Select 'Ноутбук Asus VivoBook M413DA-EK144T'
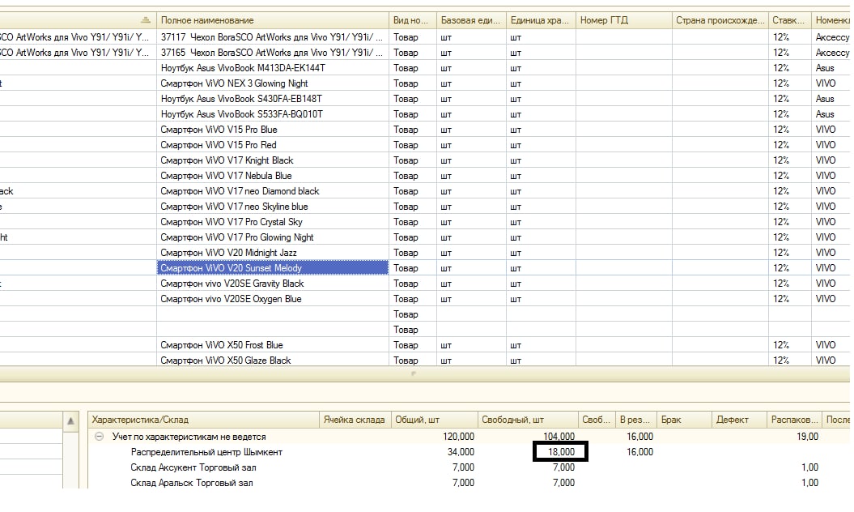 [x=243, y=67]
